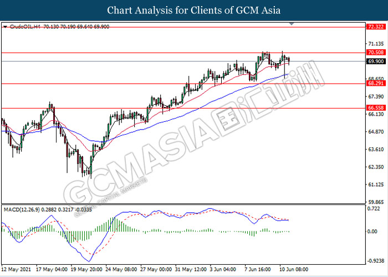Click the 31 May 12:00 time label
Viewport: 388px width, 277px height.
pyautogui.click(x=191, y=269)
